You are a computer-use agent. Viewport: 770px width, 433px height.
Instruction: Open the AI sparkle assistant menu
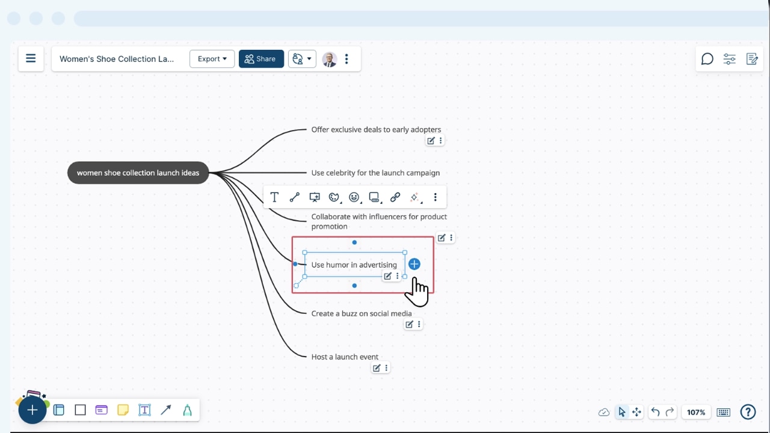(414, 197)
